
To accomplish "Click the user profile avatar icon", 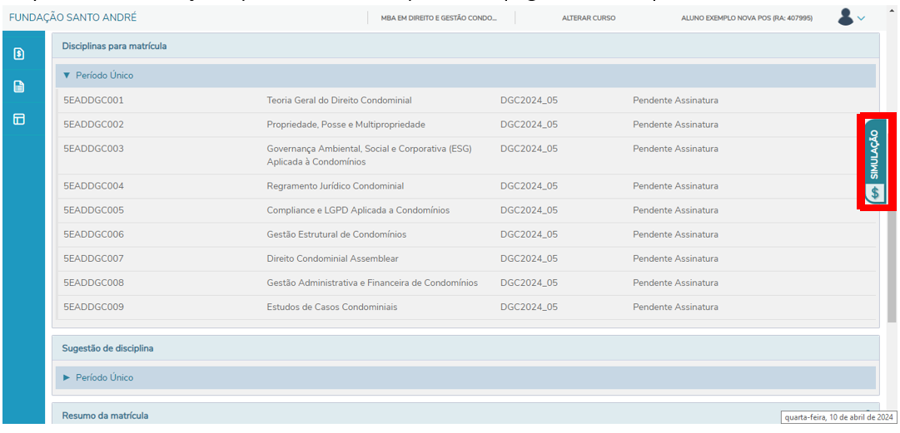I will click(x=846, y=17).
